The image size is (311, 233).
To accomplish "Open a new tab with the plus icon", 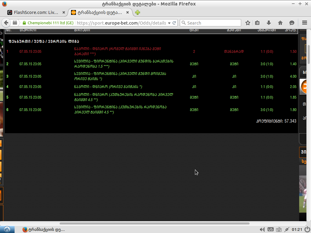I will tap(138, 12).
